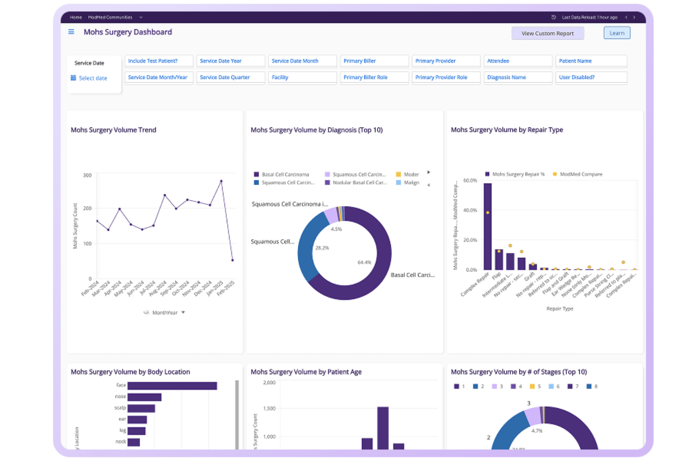
Task: Click the nose bar in Body Location chart
Action: [144, 397]
